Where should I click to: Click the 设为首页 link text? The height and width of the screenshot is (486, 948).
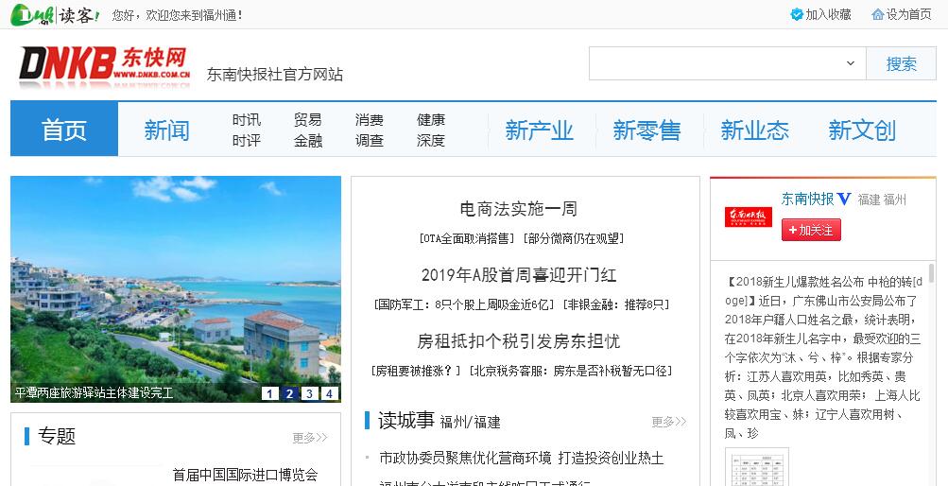tap(908, 14)
